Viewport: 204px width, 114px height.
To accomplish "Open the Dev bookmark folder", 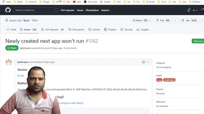I will [67, 2].
